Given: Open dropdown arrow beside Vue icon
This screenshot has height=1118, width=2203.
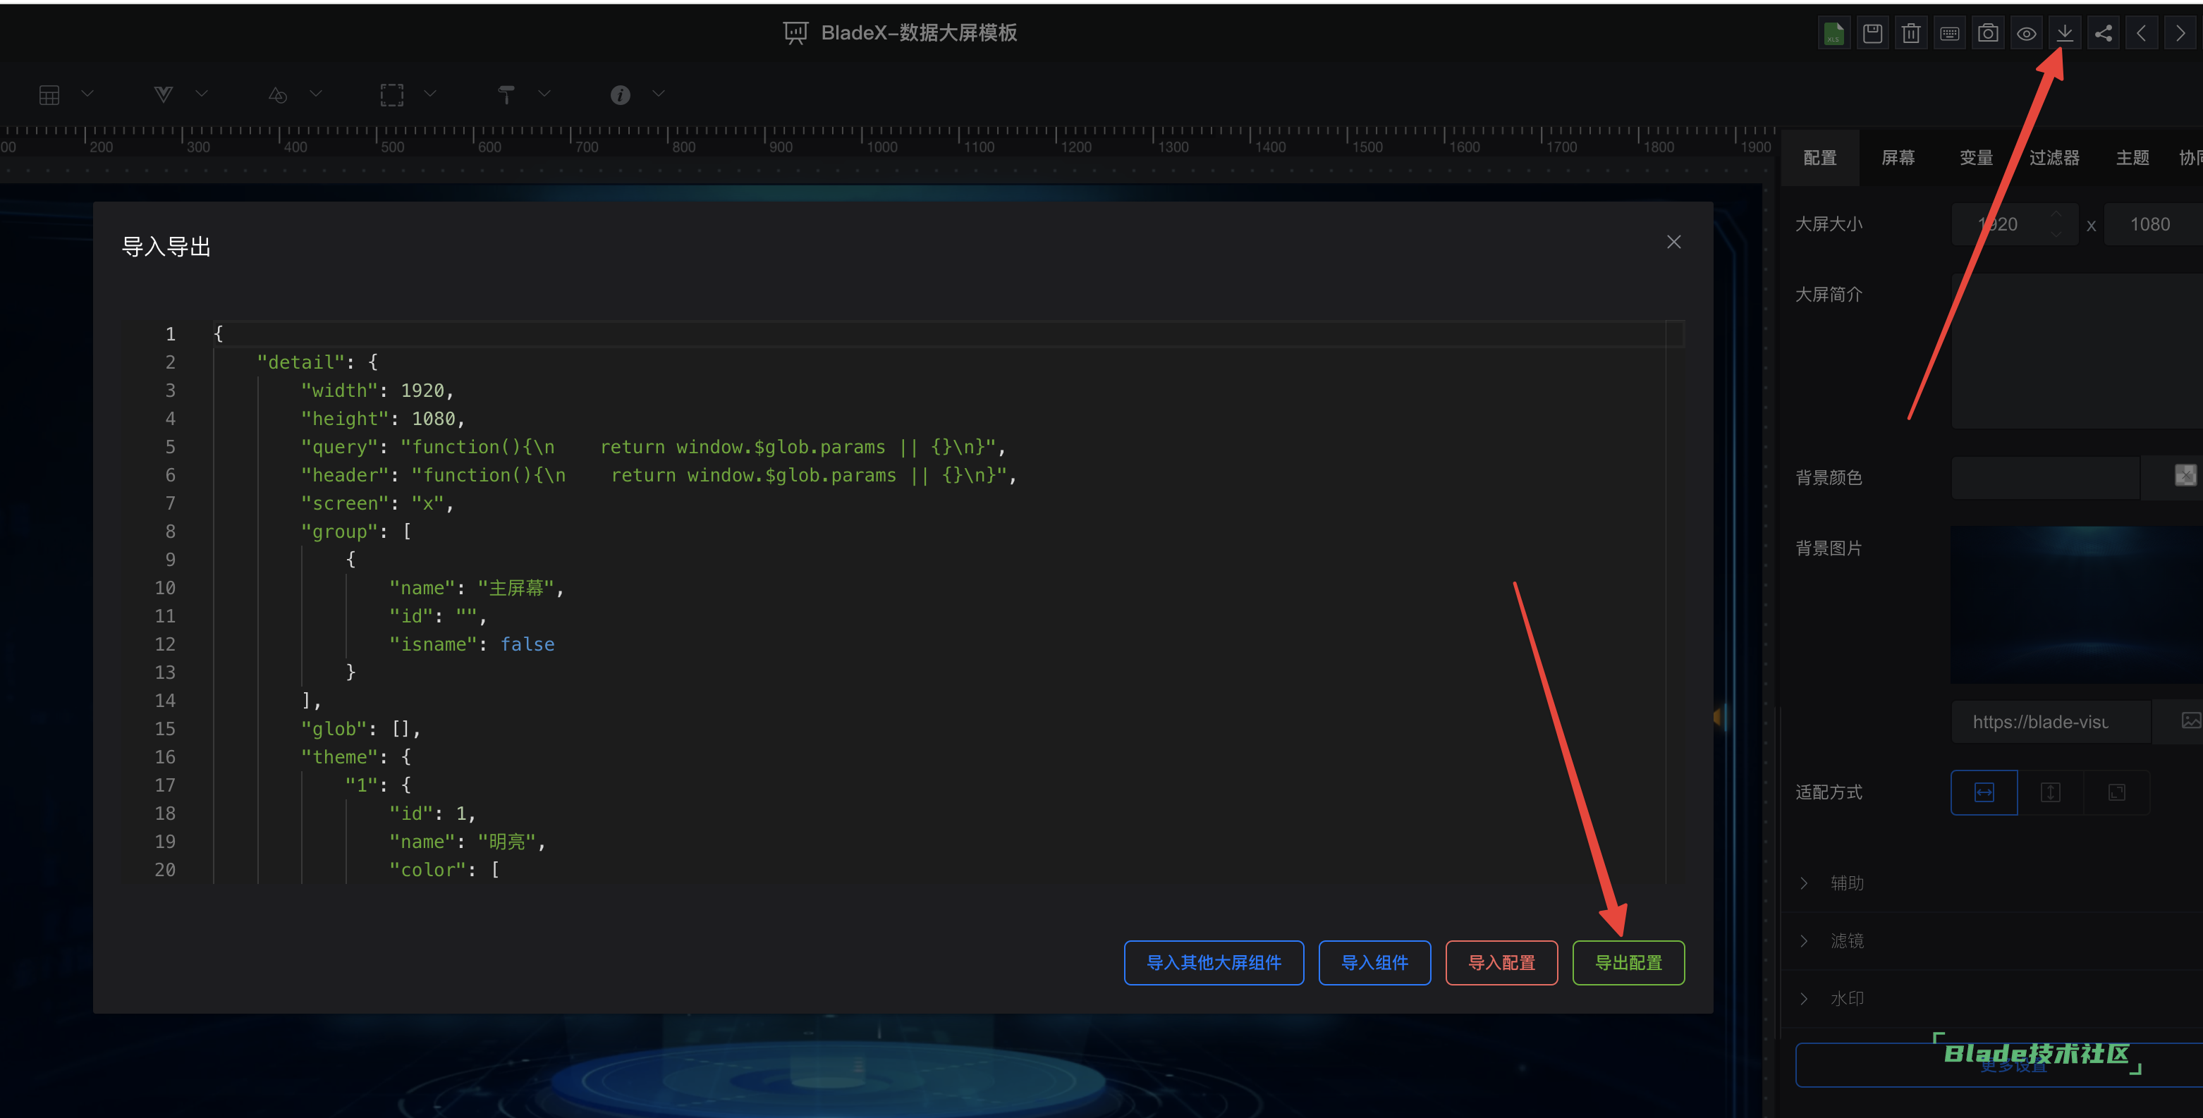Looking at the screenshot, I should [202, 94].
